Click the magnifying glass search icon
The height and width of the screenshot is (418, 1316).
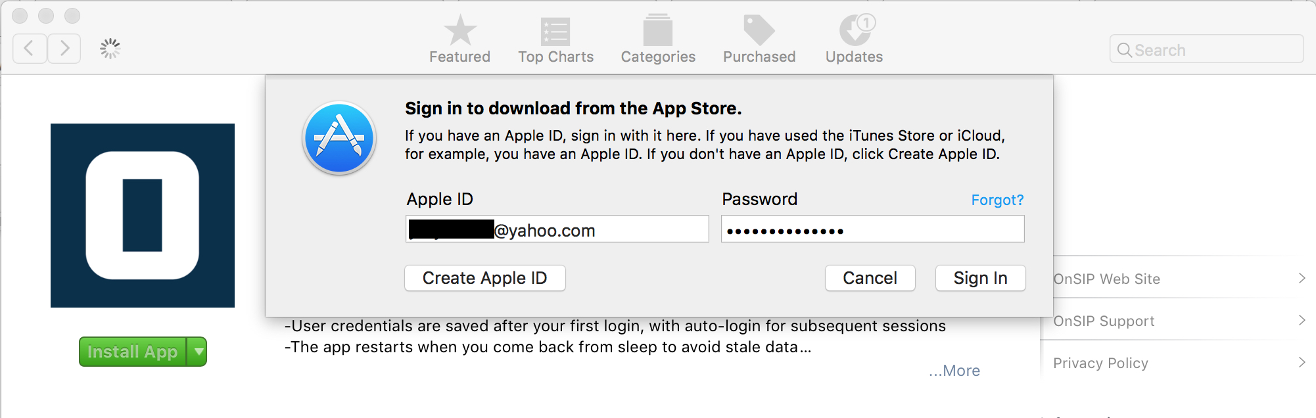[1125, 50]
